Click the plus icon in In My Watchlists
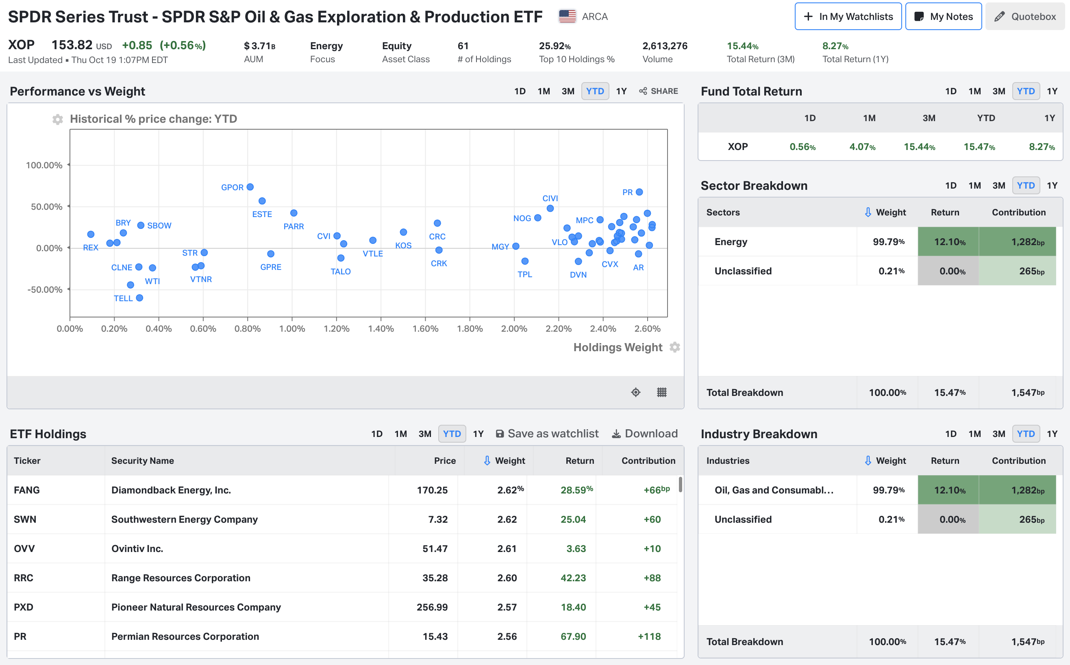 coord(808,17)
